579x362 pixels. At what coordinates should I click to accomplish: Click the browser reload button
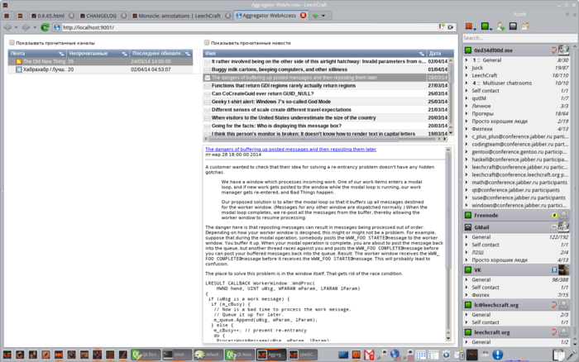(45, 27)
